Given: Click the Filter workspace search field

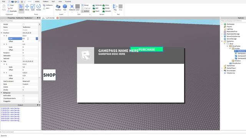Looking at the screenshot, I should (233, 21).
